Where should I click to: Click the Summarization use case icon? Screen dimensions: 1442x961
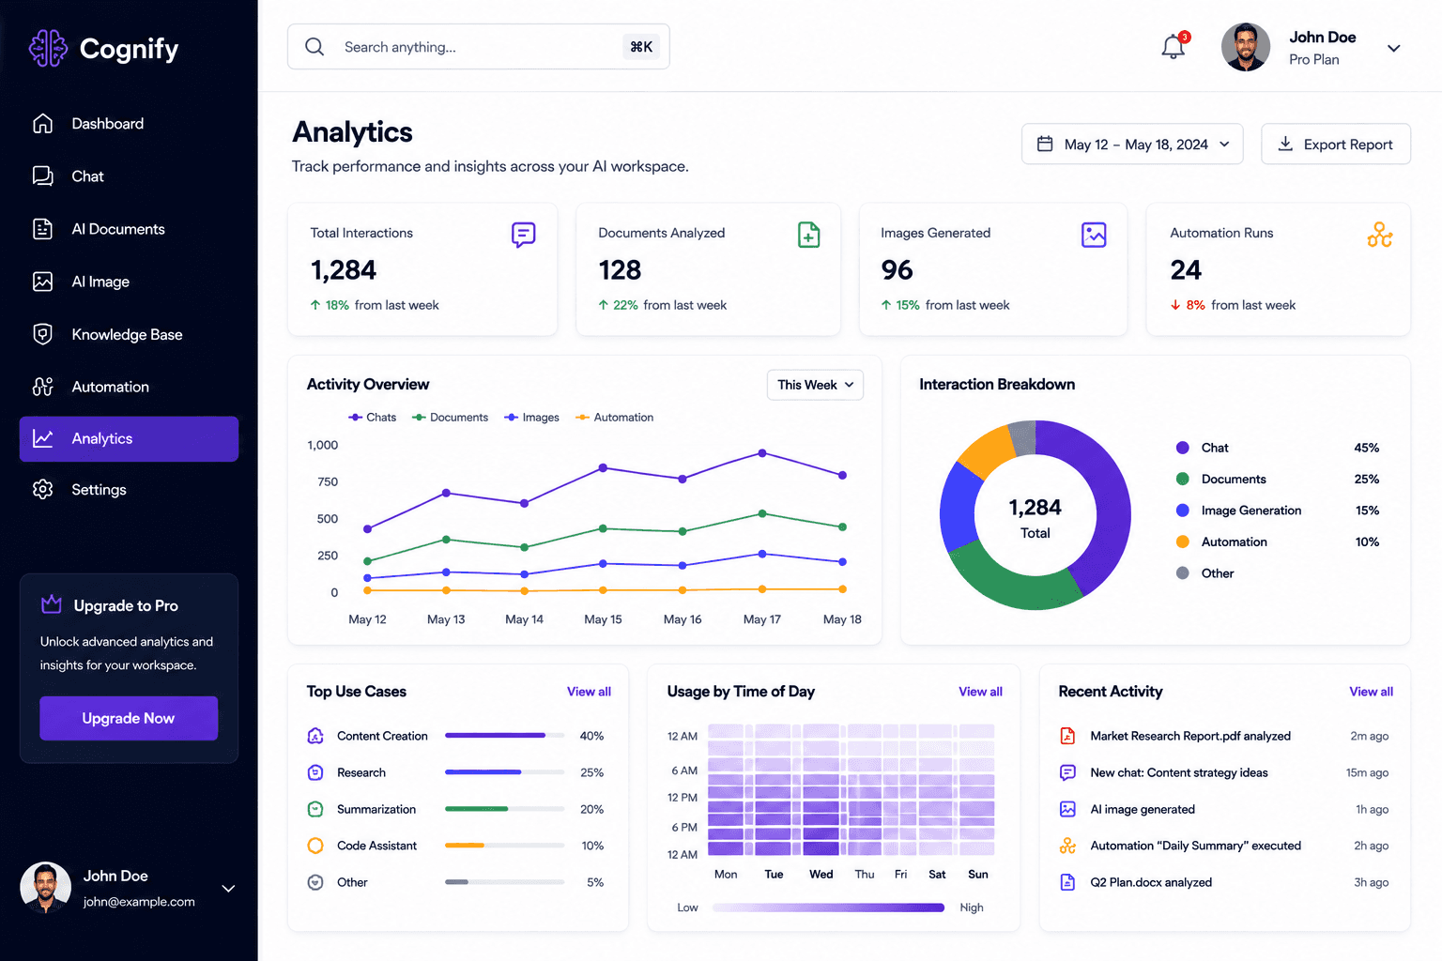315,809
